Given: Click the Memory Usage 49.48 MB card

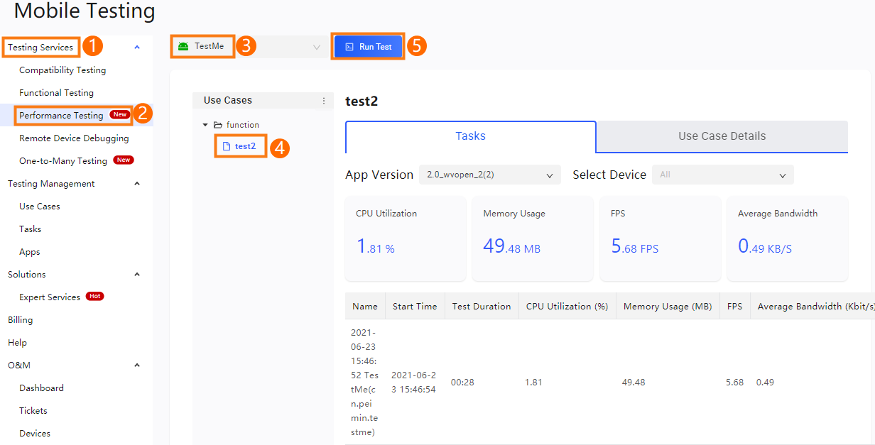Looking at the screenshot, I should (x=533, y=239).
